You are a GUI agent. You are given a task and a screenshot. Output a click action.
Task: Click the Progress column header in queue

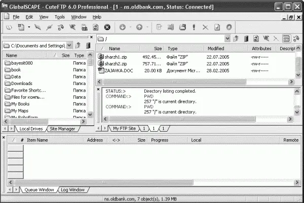click(x=159, y=140)
